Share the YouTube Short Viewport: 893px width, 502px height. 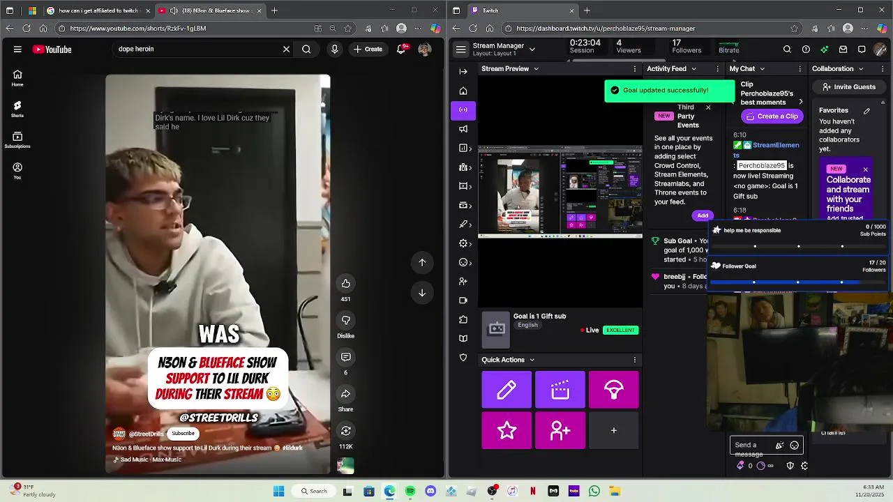[x=345, y=394]
